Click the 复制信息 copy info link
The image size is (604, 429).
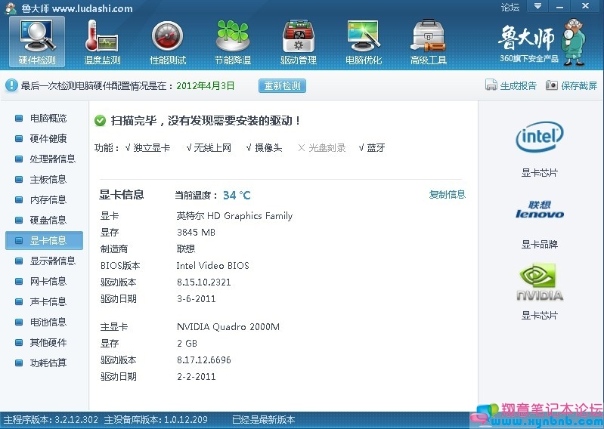448,195
